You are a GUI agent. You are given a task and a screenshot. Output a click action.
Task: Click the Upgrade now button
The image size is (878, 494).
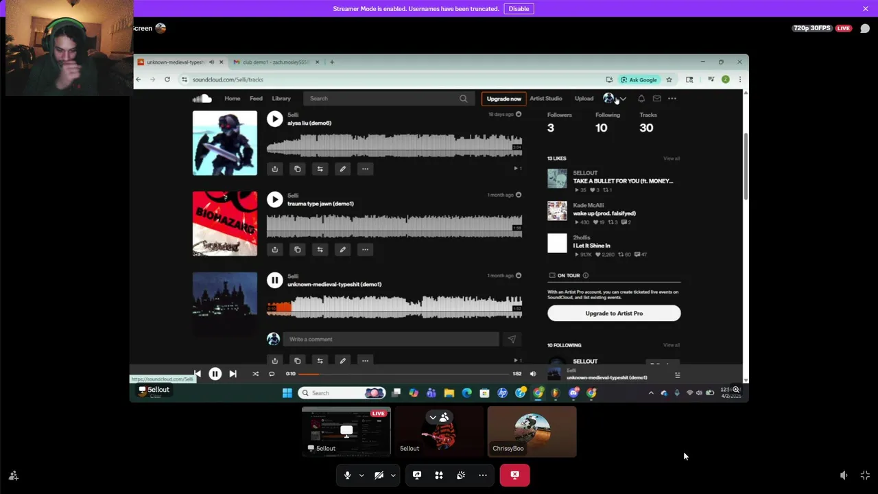[503, 99]
